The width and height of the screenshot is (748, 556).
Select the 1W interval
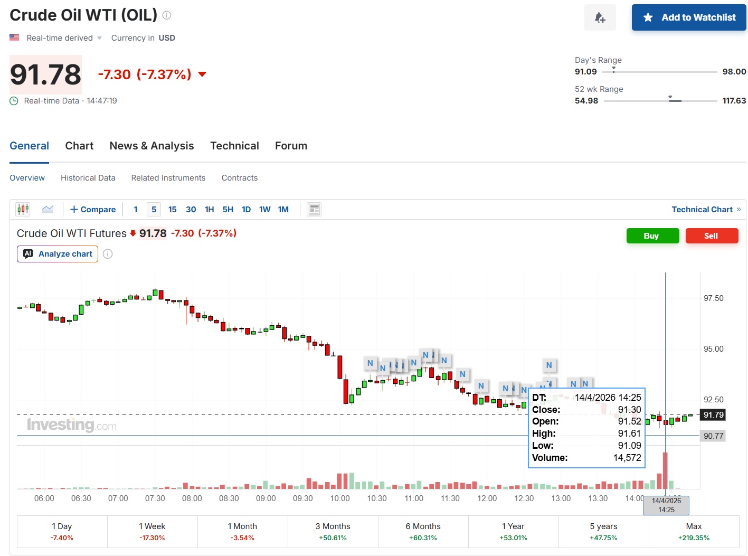pyautogui.click(x=265, y=210)
